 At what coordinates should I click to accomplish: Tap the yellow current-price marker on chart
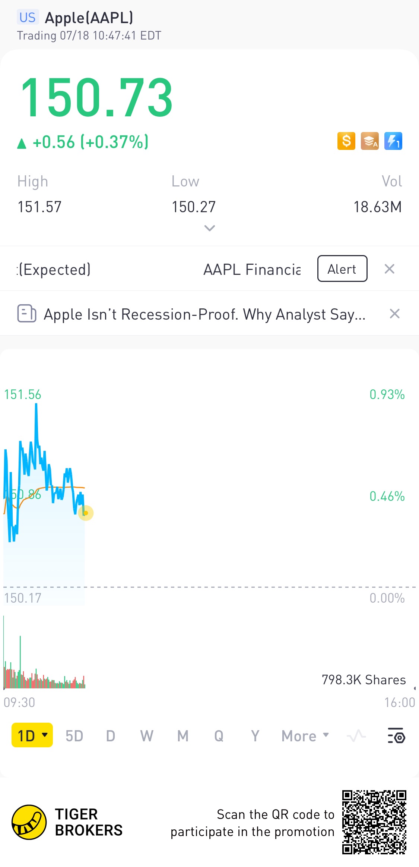coord(86,513)
